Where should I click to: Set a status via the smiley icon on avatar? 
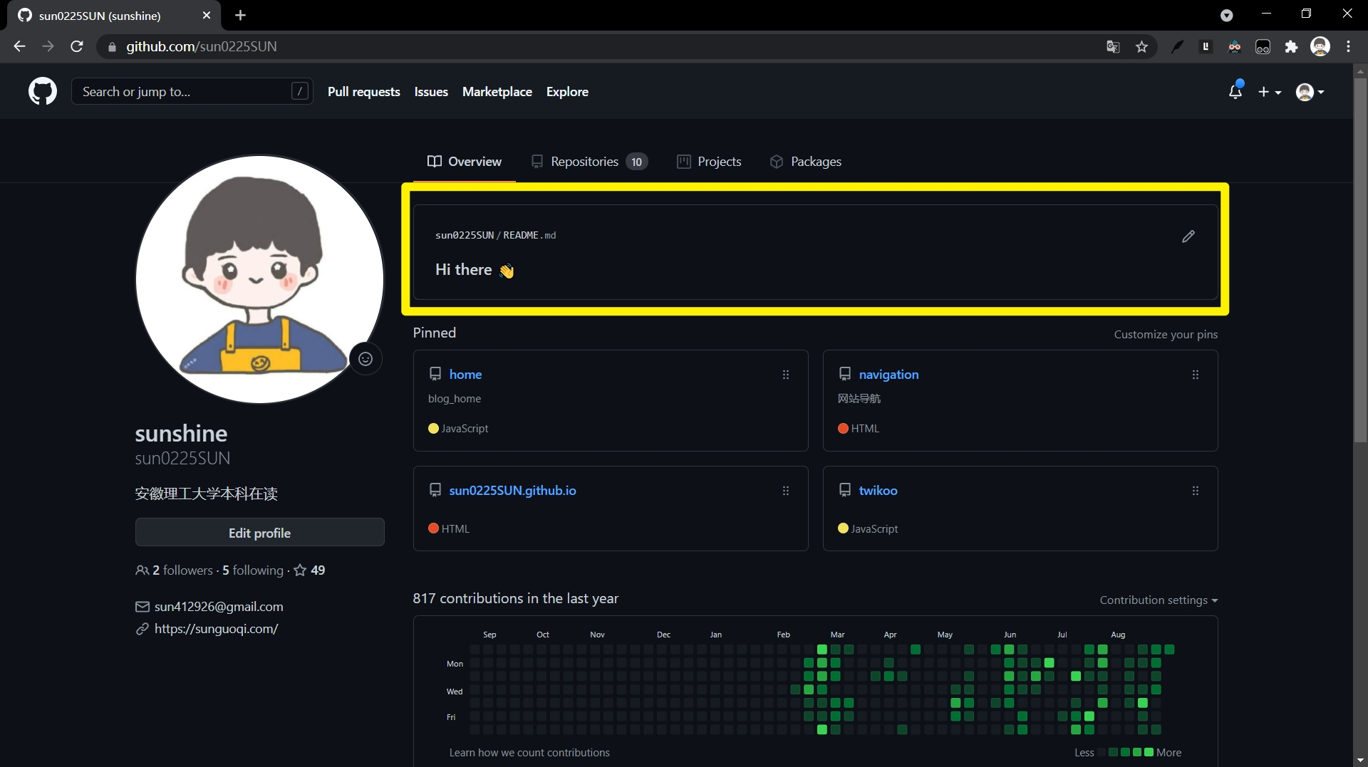pyautogui.click(x=366, y=359)
